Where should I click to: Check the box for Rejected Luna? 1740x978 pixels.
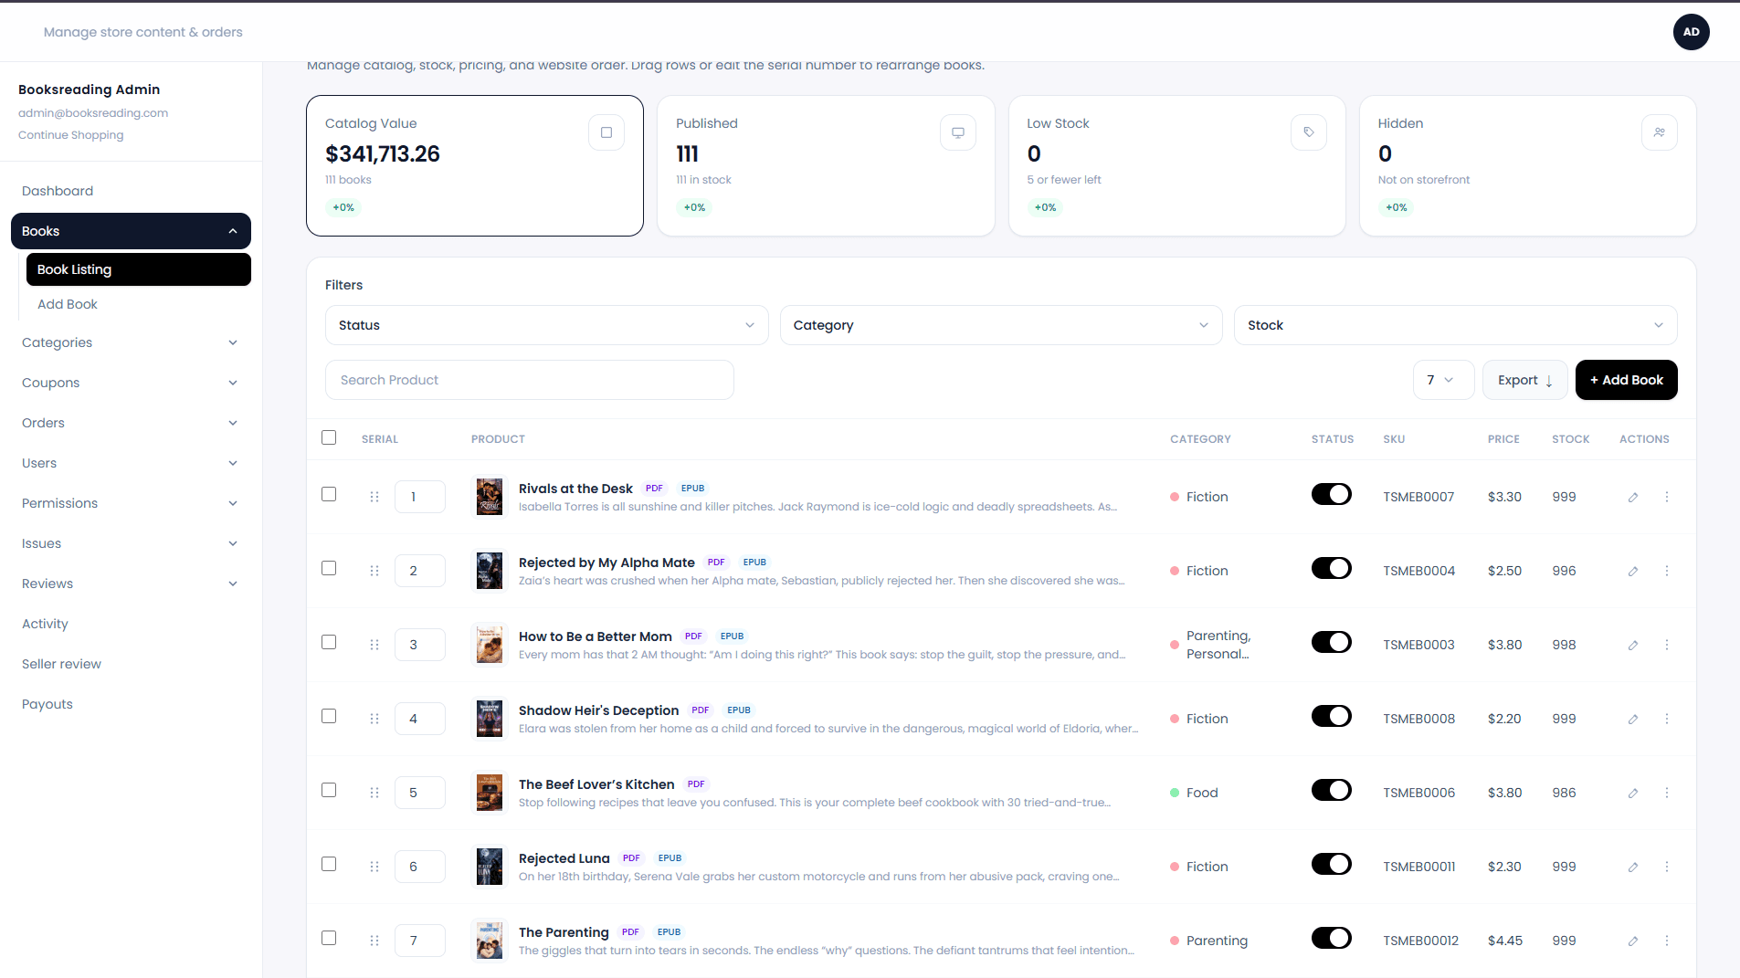click(329, 864)
